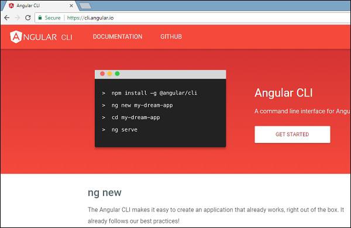Reload the page with refresh icon

[x=27, y=18]
